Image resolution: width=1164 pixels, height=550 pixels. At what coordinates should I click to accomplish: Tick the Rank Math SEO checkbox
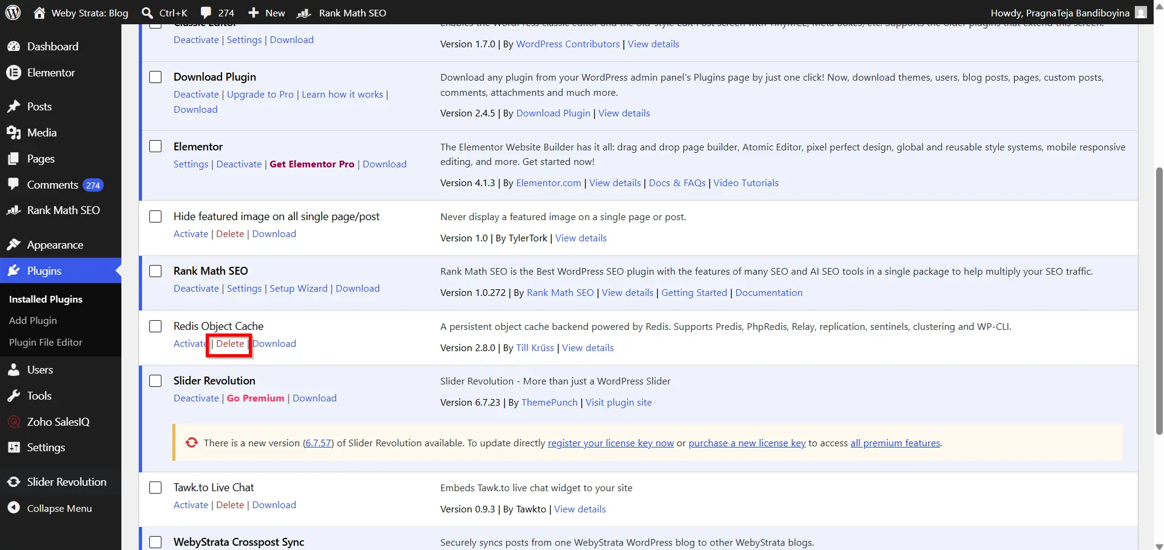pos(155,271)
